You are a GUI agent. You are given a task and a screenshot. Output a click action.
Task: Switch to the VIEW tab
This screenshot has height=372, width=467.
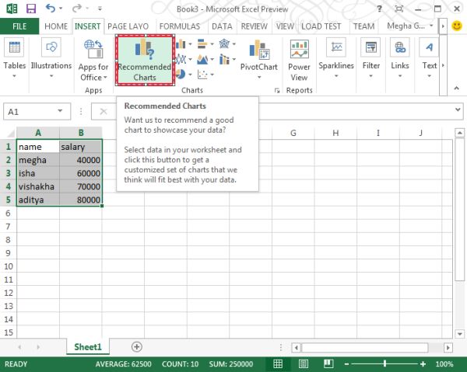[x=285, y=26]
